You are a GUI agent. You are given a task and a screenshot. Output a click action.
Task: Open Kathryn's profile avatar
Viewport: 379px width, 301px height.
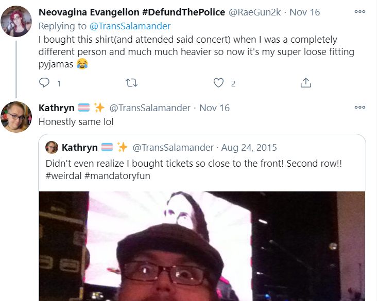[x=16, y=117]
